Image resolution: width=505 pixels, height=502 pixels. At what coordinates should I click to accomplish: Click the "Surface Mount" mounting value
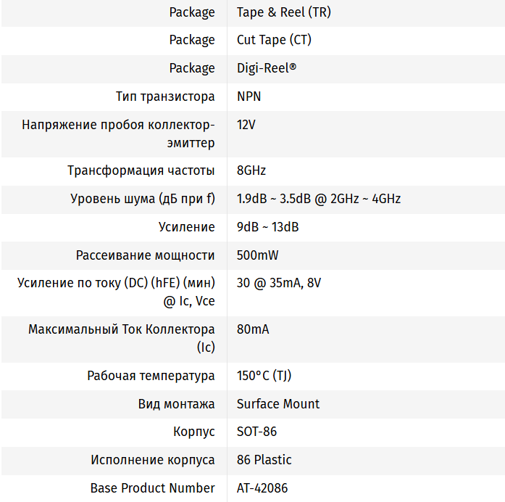(278, 404)
